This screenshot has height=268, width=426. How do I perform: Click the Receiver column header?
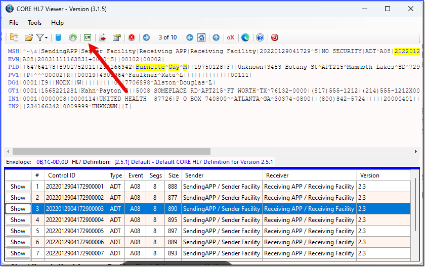(x=309, y=175)
